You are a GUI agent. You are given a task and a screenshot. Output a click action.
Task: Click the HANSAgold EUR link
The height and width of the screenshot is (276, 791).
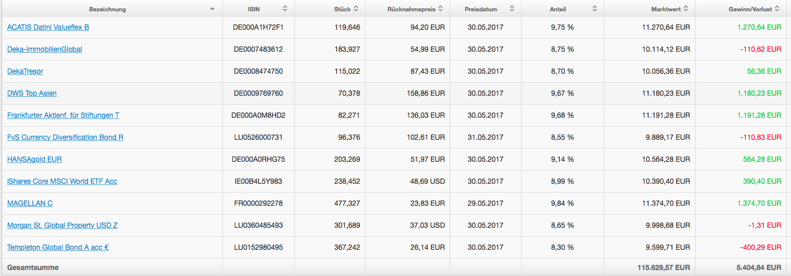click(34, 159)
